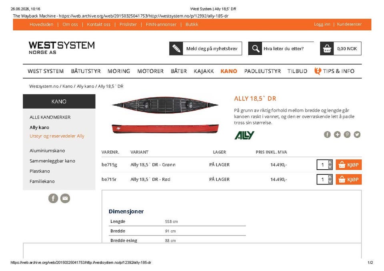Open the MOTORER menu

pos(150,71)
